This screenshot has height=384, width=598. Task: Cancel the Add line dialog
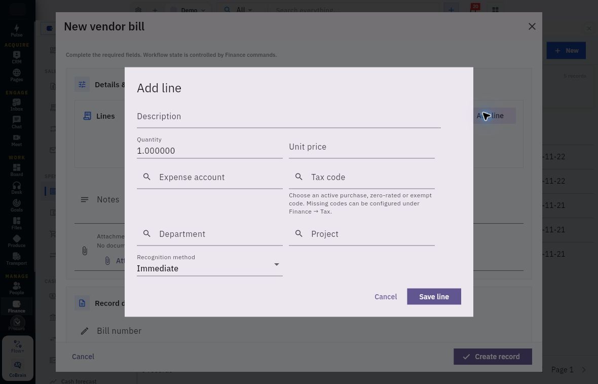[386, 297]
